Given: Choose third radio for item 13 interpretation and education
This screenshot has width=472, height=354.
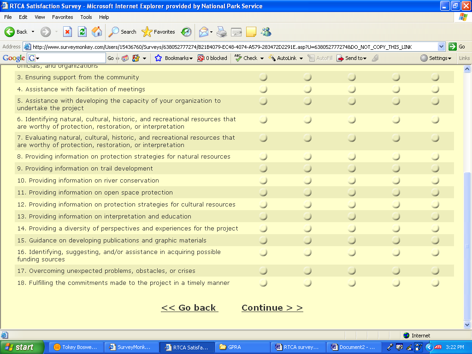Looking at the screenshot, I should click(x=352, y=217).
